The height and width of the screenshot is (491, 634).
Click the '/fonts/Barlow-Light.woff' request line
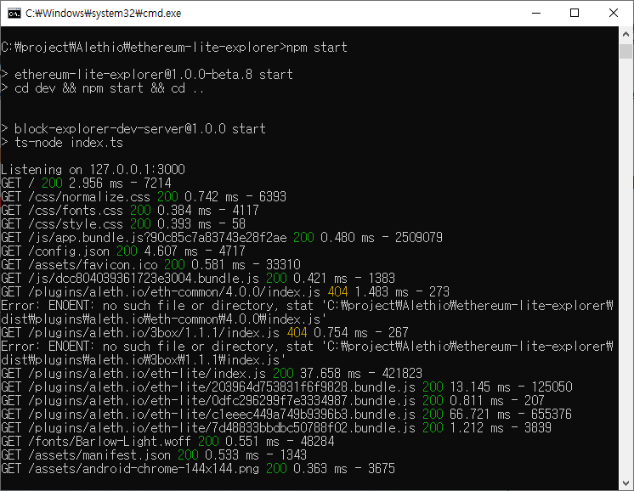[x=167, y=441]
